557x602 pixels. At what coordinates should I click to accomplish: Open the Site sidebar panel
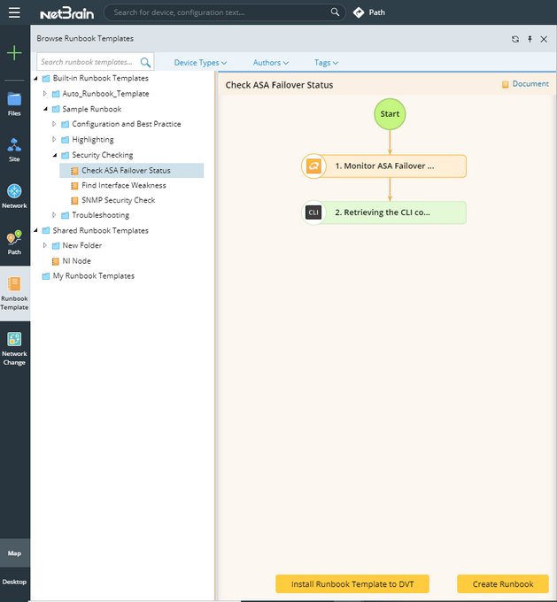click(14, 150)
